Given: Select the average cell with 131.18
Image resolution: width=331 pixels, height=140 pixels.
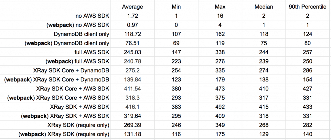Looking at the screenshot, I should point(133,134).
